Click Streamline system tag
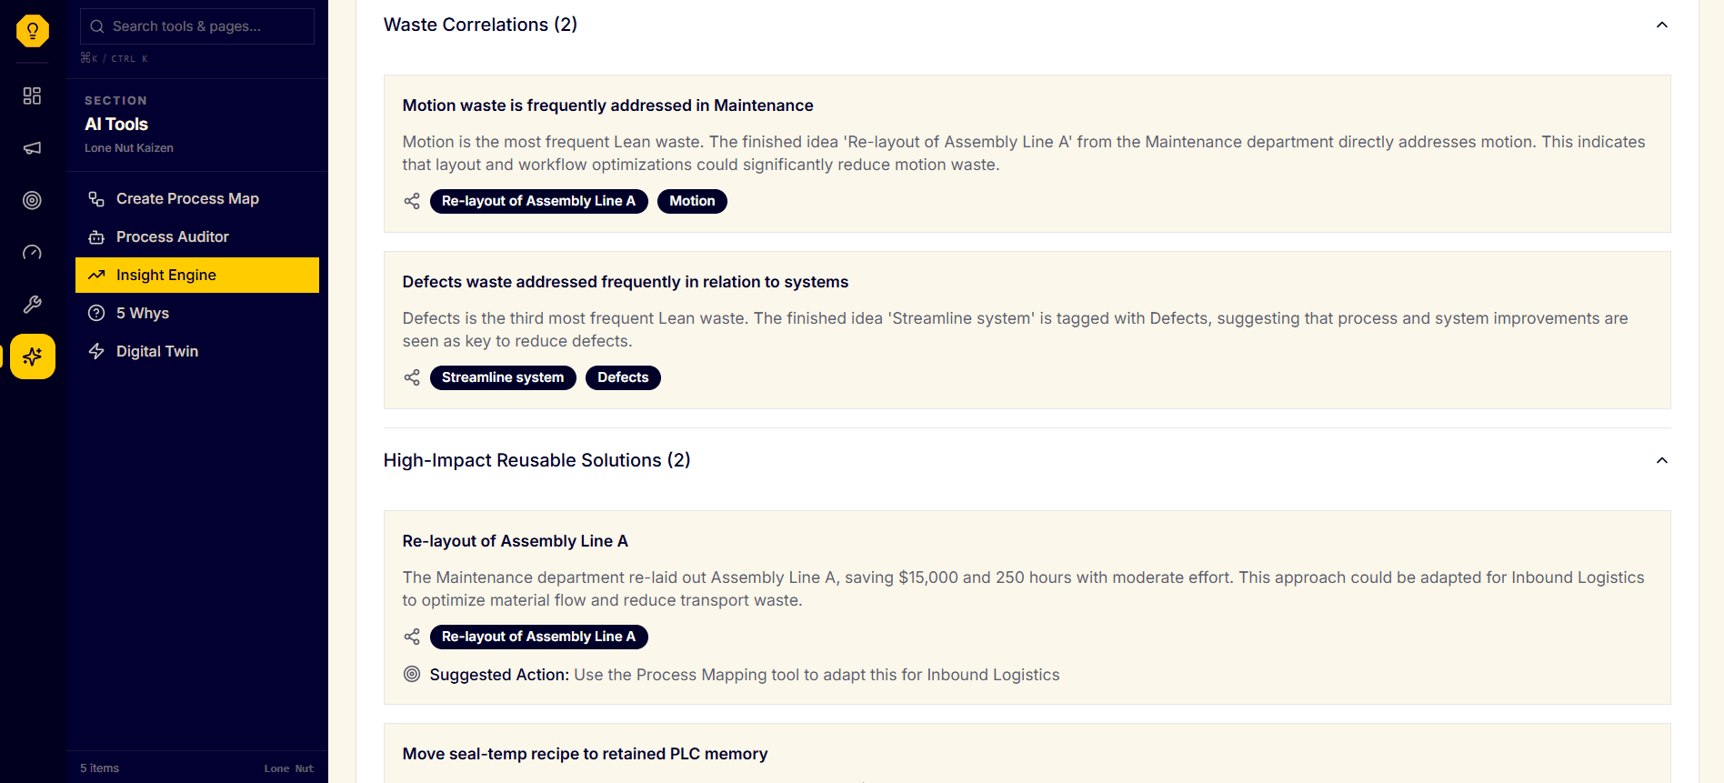This screenshot has height=783, width=1724. tap(503, 377)
